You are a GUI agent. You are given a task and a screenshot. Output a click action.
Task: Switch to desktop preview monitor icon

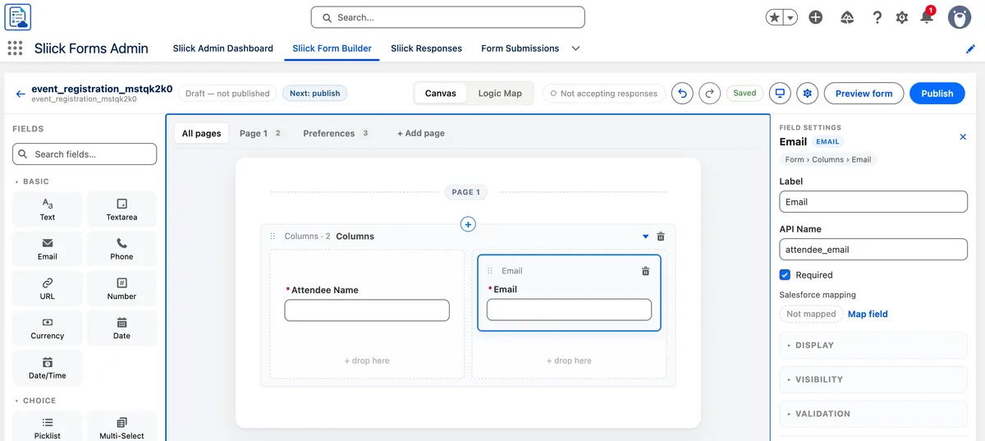pos(780,94)
